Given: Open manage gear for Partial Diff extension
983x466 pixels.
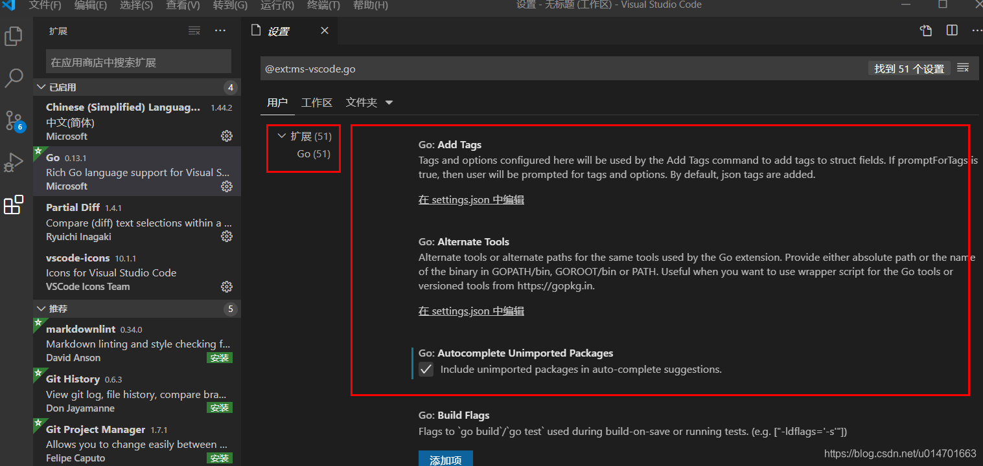Looking at the screenshot, I should (226, 236).
